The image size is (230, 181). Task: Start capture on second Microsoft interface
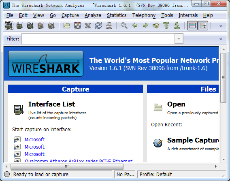[34, 147]
